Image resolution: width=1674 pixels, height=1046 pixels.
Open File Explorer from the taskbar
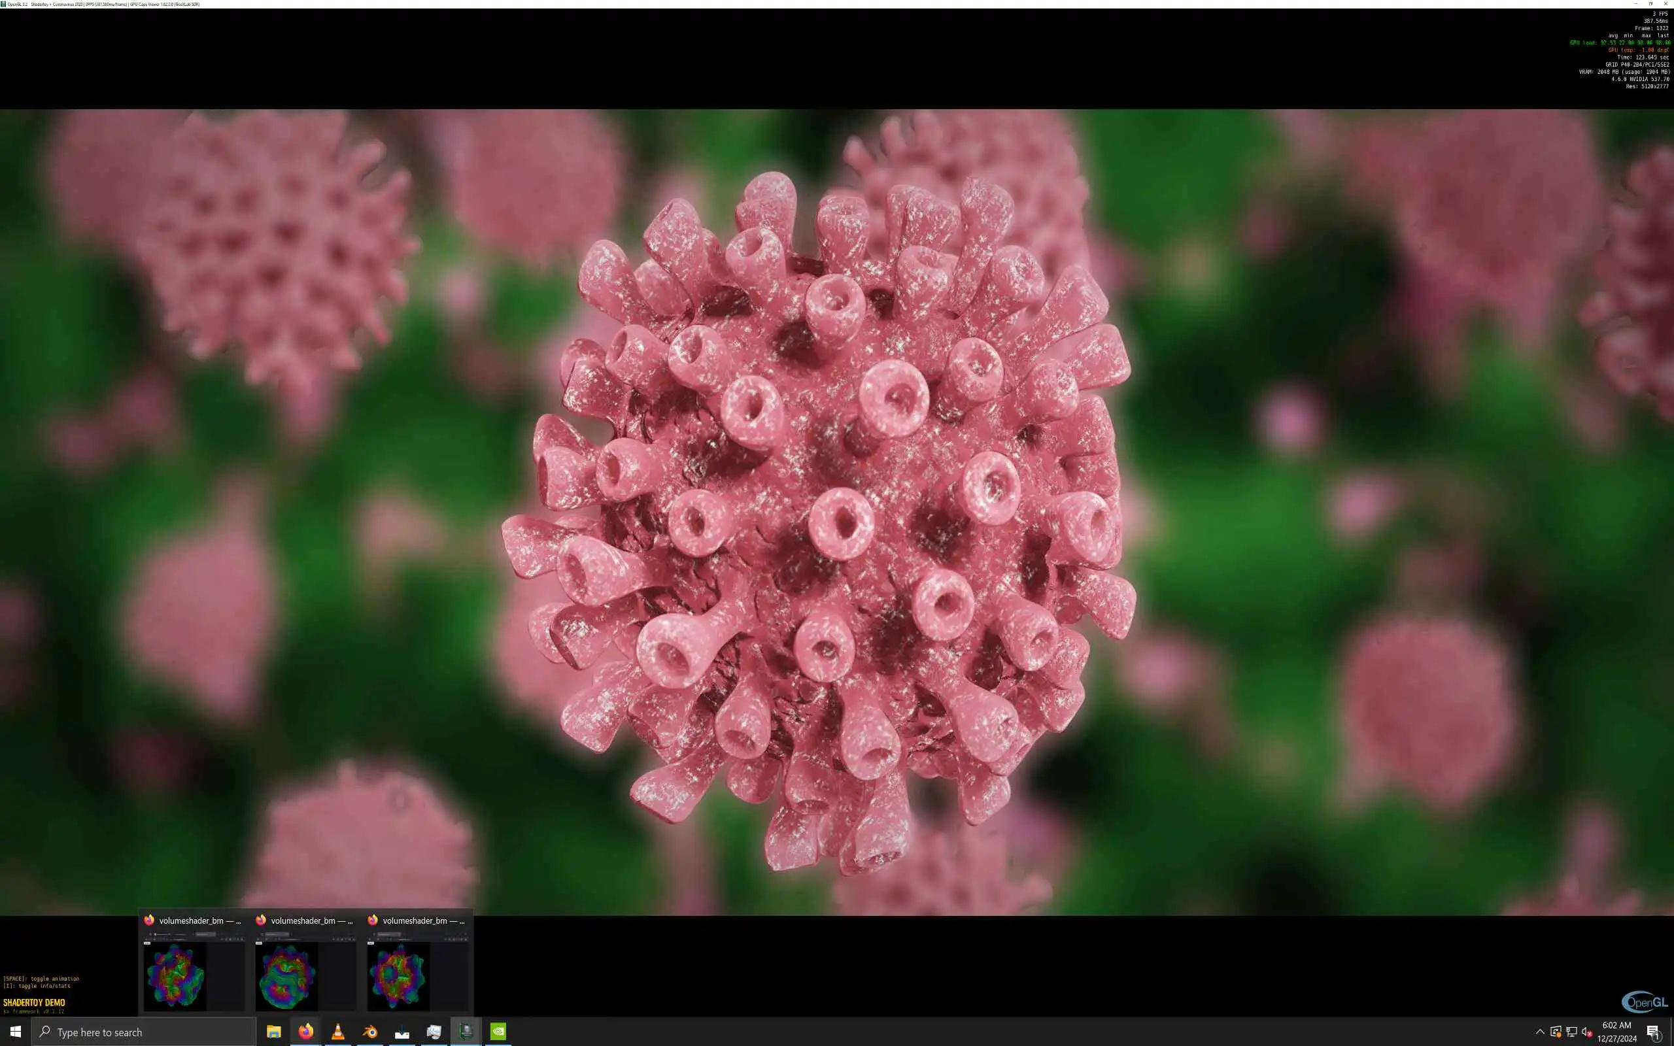tap(273, 1032)
